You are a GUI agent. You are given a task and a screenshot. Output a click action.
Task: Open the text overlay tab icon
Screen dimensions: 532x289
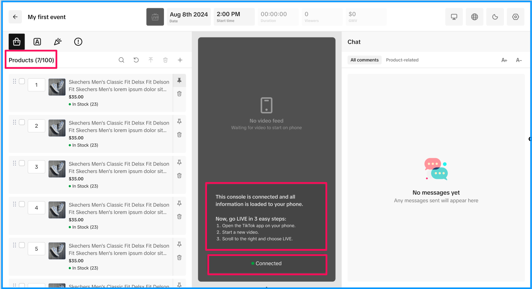coord(37,42)
